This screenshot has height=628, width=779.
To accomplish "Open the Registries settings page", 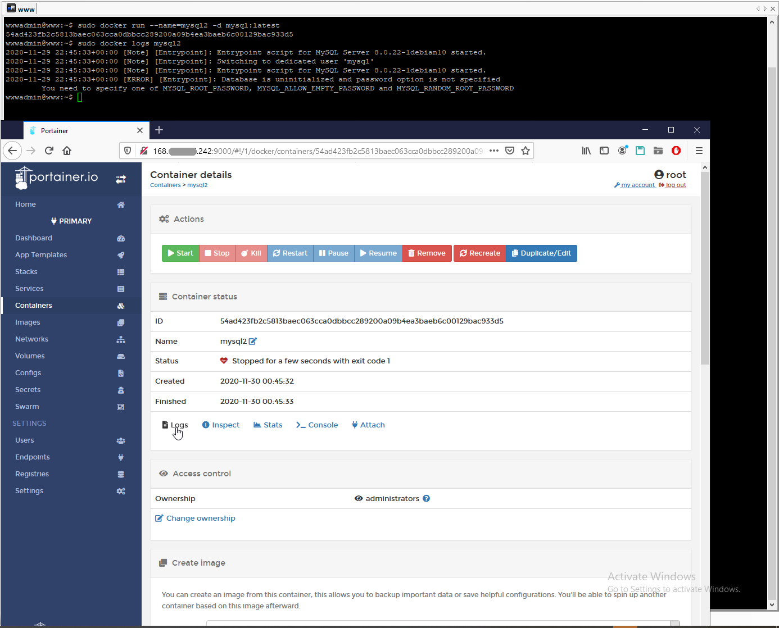I will coord(32,474).
